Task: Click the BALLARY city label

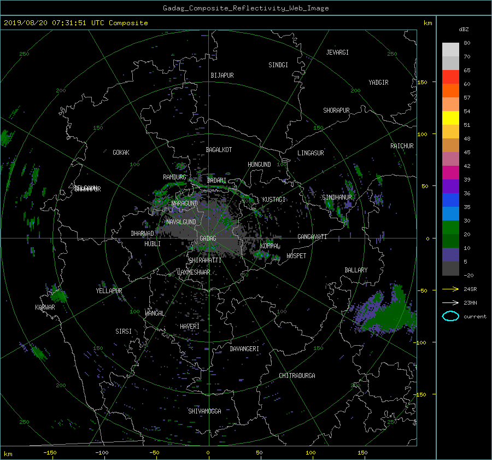Action: pos(356,270)
